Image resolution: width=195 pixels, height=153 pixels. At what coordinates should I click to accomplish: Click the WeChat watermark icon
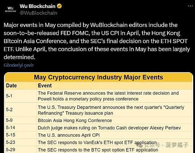[x=140, y=145]
